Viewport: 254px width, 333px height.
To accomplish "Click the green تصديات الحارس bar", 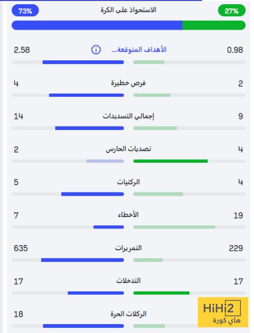I will click(170, 161).
